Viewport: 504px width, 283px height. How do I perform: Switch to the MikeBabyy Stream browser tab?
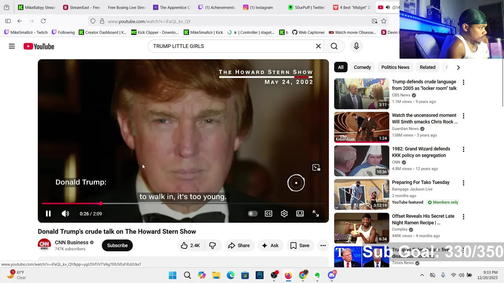point(37,7)
